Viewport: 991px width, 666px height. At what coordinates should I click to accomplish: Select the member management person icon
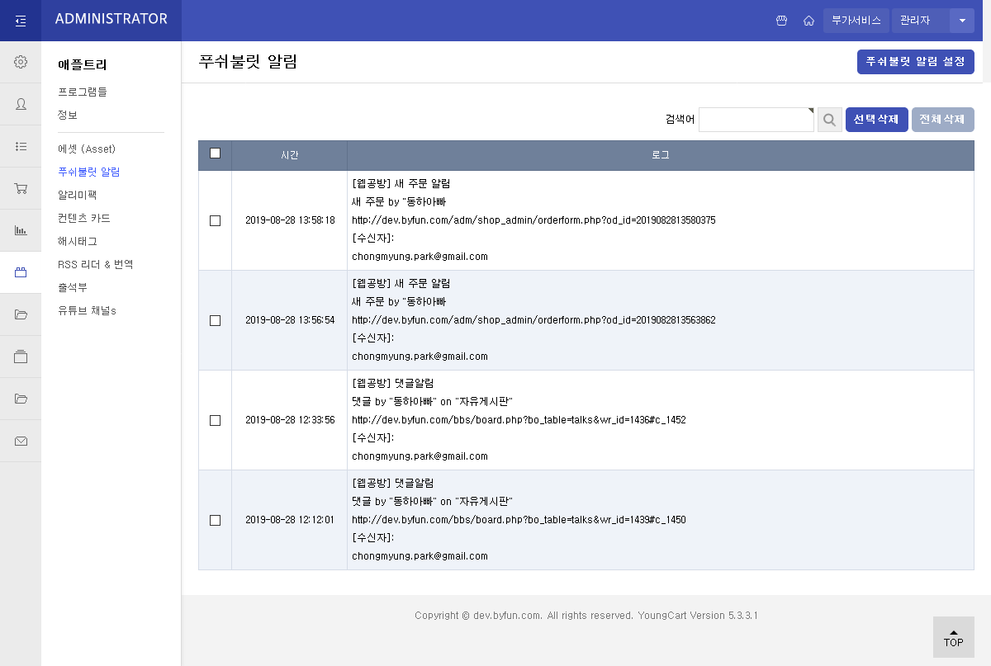click(21, 104)
